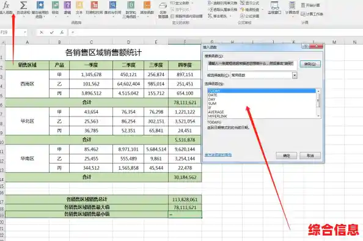Select cell containing 64,602,404
Screen dimensions: 363x241
pos(128,84)
